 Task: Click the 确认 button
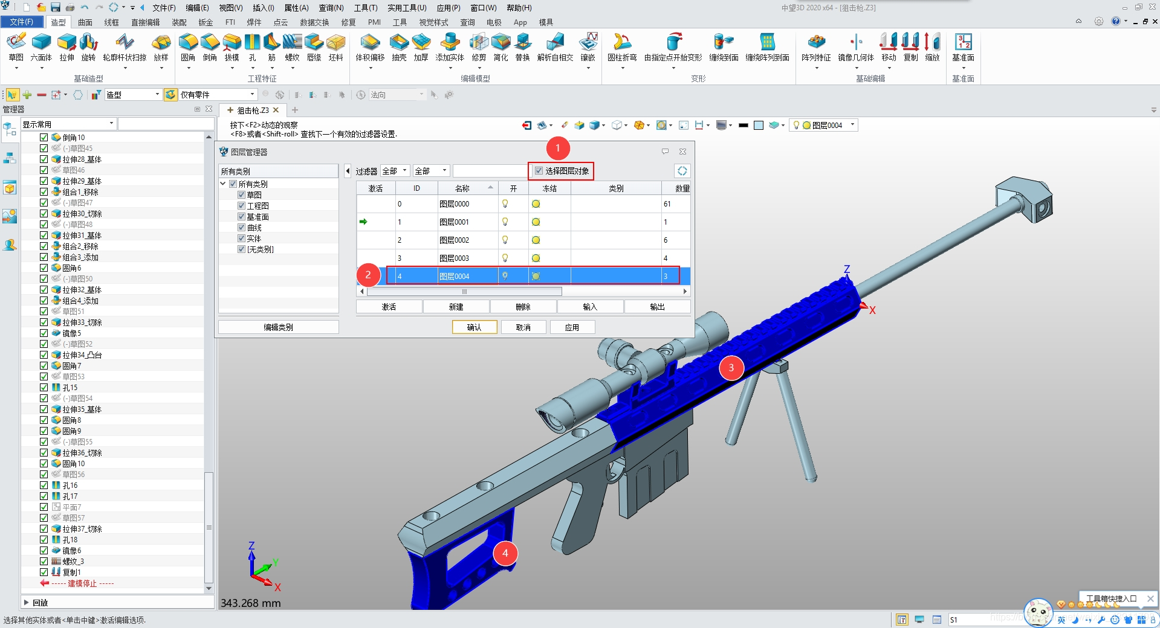pos(475,327)
